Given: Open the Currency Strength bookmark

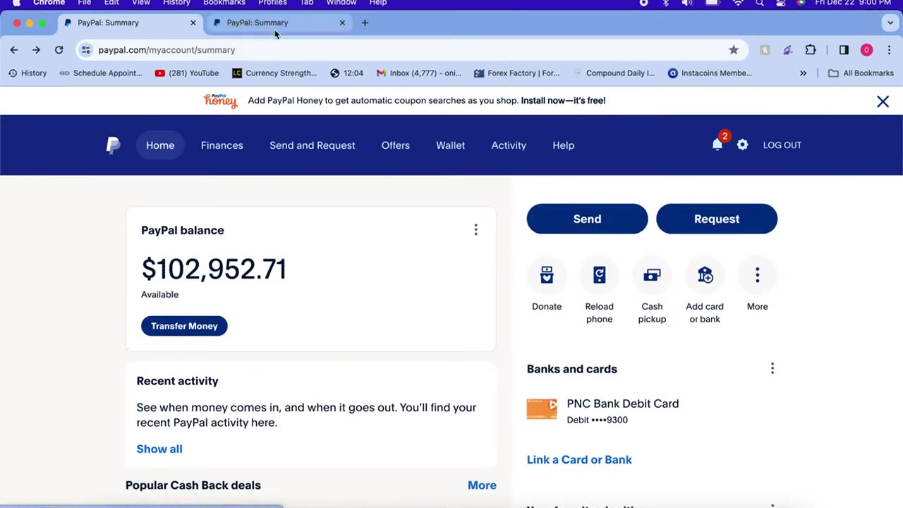Looking at the screenshot, I should [x=274, y=73].
